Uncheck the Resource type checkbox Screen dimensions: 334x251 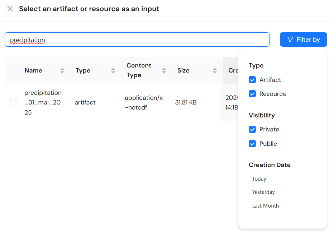pos(252,94)
